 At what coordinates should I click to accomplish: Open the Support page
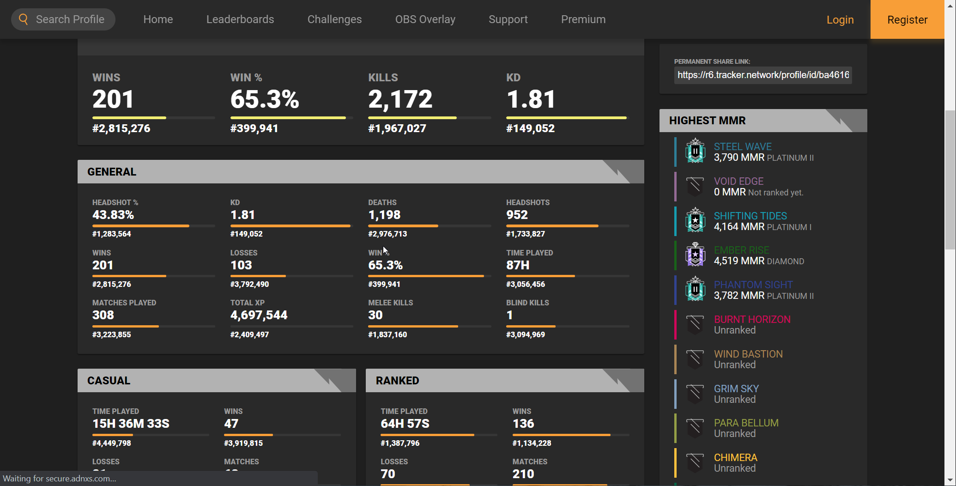tap(508, 19)
